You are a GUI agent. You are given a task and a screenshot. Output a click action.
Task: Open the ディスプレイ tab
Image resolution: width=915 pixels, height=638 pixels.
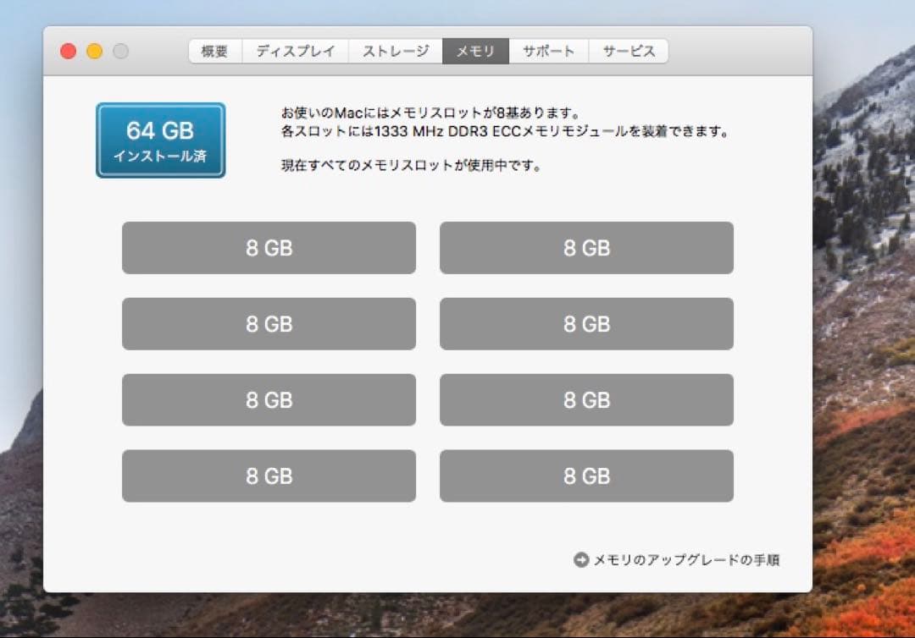point(295,51)
